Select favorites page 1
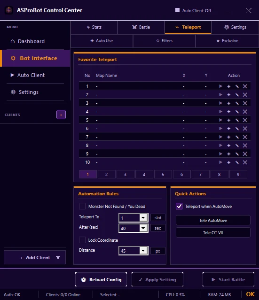 (88, 174)
